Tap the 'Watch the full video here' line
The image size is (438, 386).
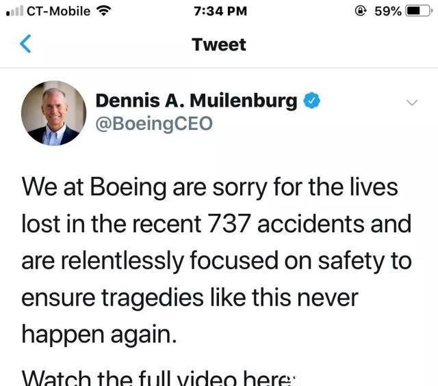click(x=157, y=377)
